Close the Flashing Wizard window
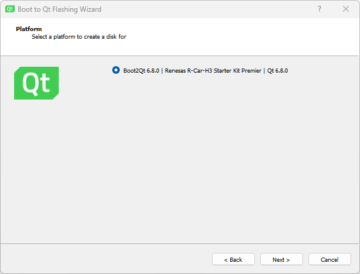This screenshot has height=274, width=360. coord(346,9)
